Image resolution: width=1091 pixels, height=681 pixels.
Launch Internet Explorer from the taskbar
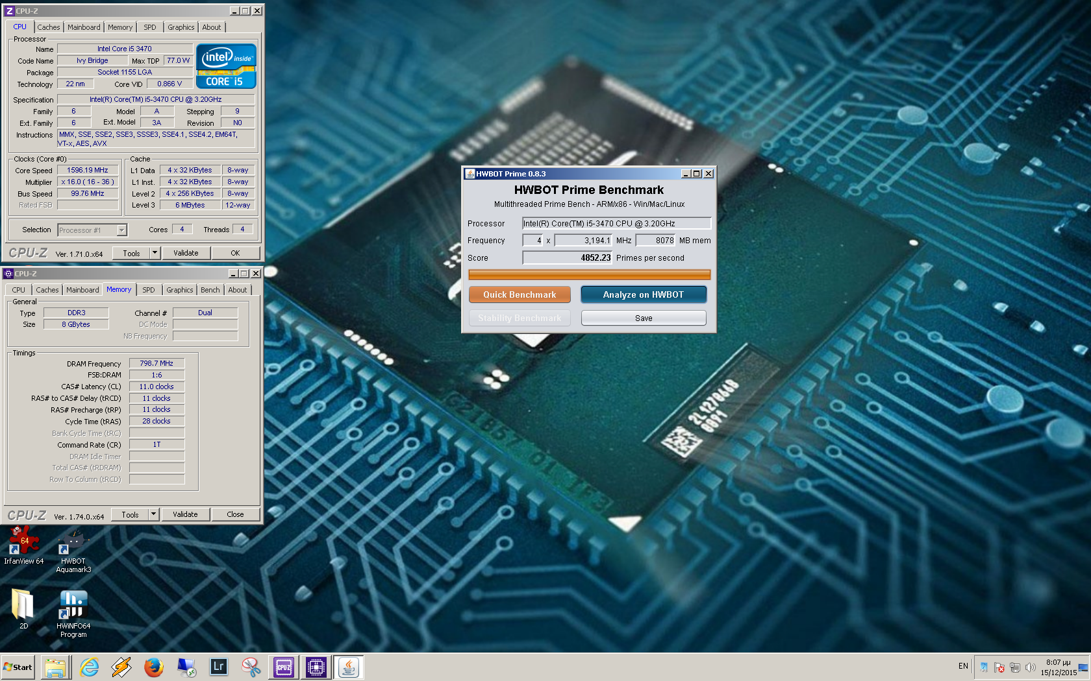point(89,667)
